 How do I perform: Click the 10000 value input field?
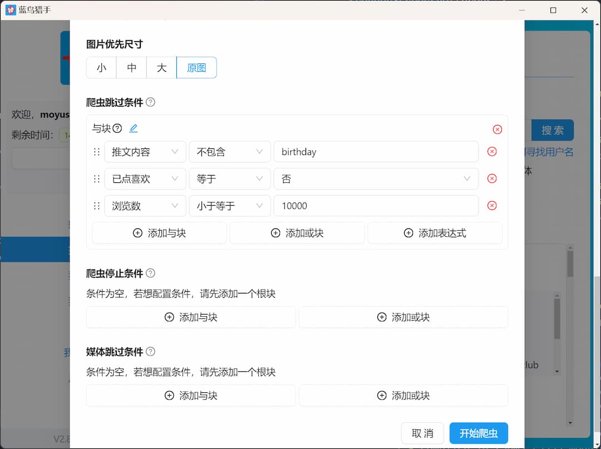pos(376,206)
